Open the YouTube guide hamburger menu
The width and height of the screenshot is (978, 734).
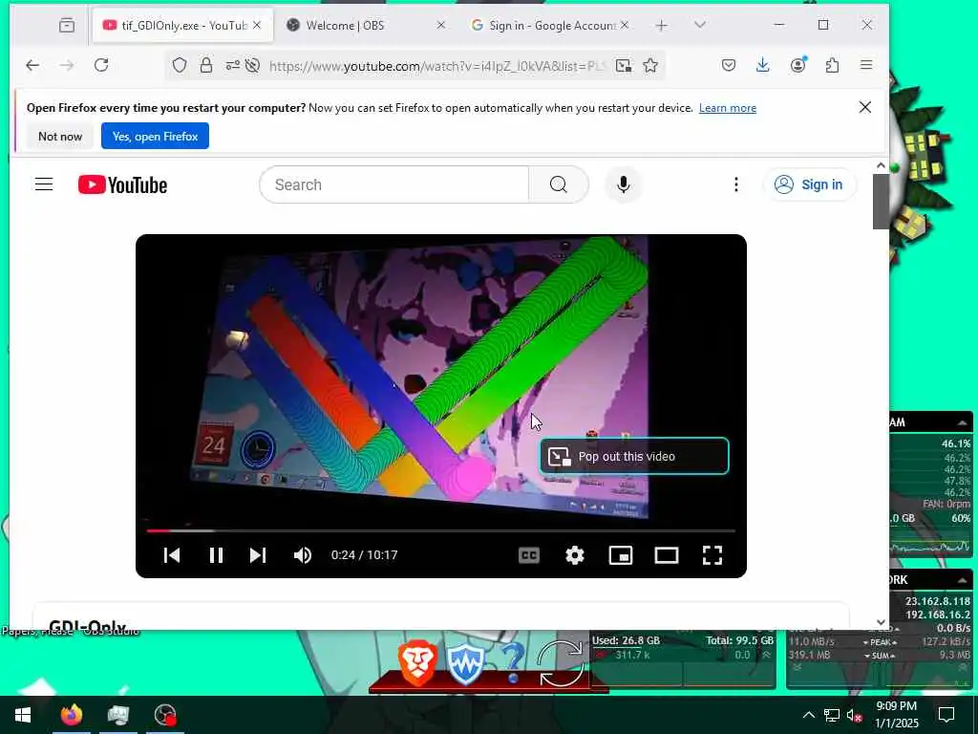(x=44, y=184)
